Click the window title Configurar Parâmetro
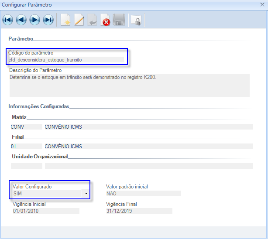 pyautogui.click(x=27, y=5)
